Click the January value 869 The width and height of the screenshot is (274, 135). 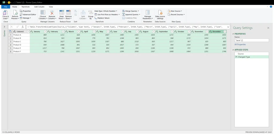click(x=39, y=35)
